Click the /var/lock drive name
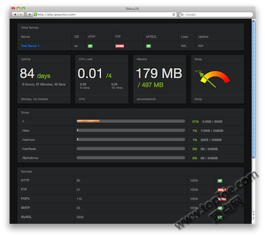 click(x=29, y=149)
